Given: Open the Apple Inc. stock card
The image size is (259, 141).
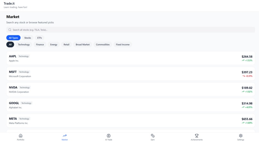Looking at the screenshot, I should pyautogui.click(x=131, y=58).
